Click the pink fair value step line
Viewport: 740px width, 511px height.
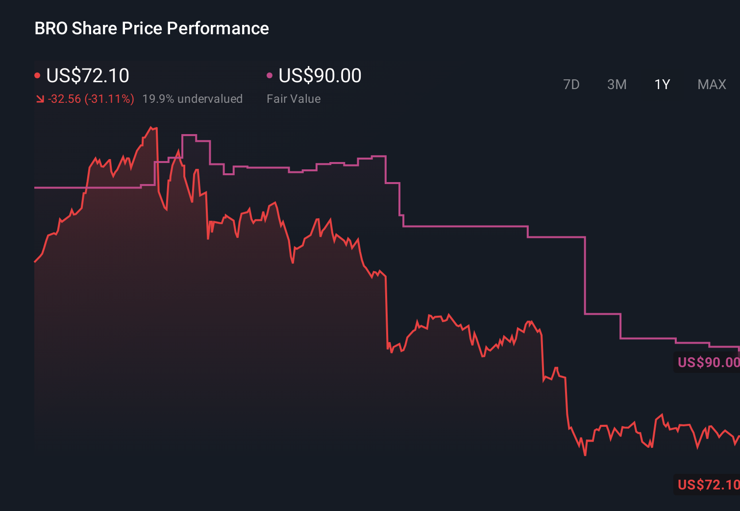(466, 227)
